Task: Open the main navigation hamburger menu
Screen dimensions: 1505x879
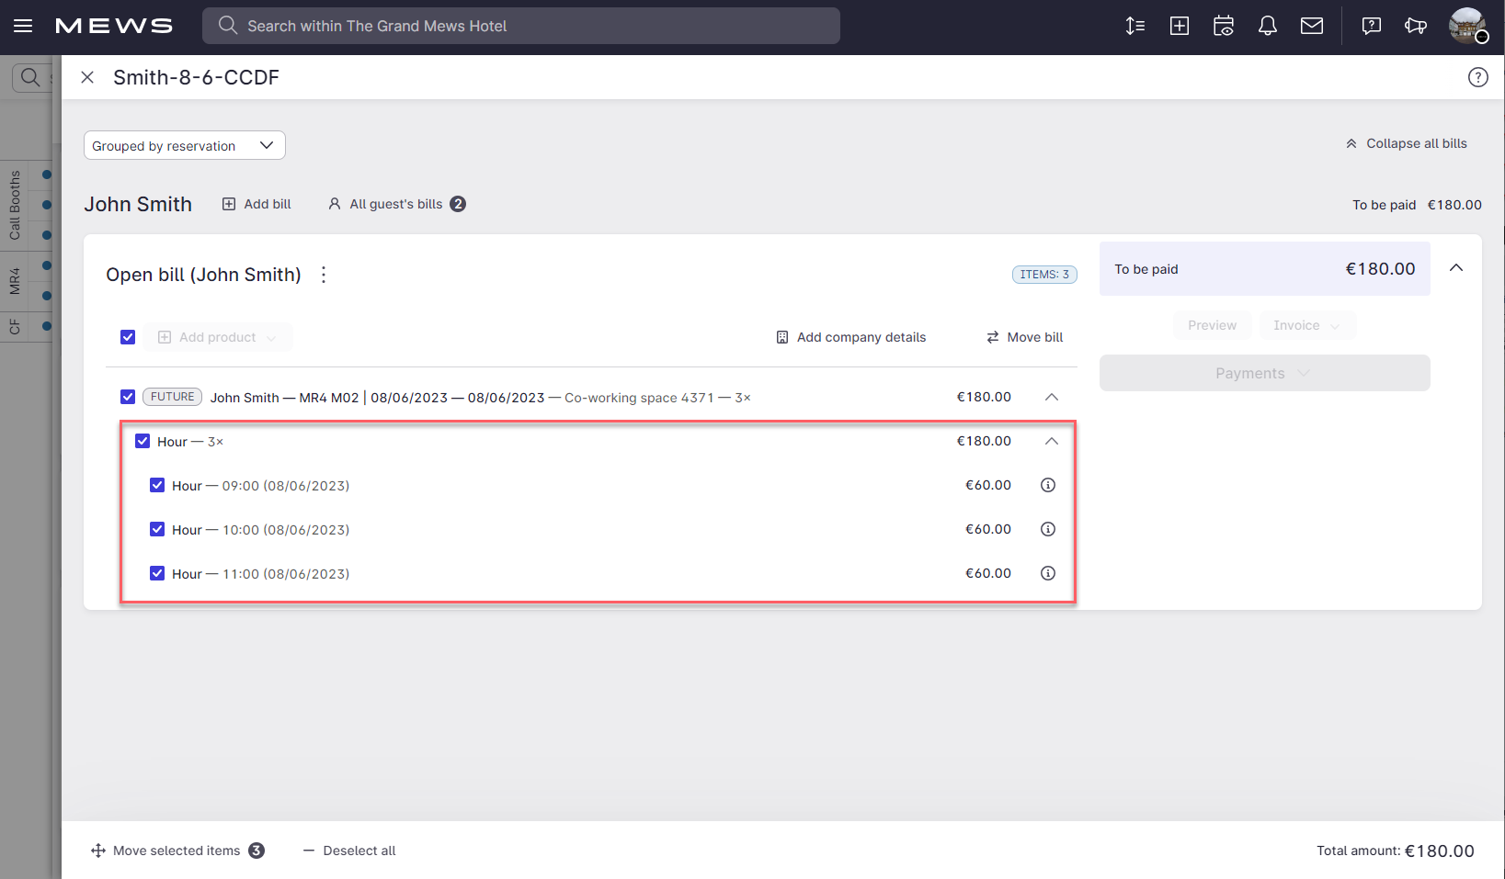Action: point(23,26)
